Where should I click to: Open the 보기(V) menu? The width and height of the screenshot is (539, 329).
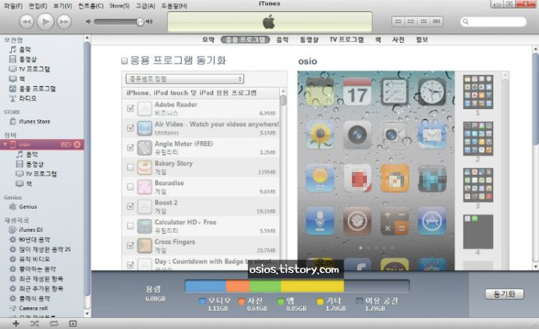pyautogui.click(x=63, y=6)
